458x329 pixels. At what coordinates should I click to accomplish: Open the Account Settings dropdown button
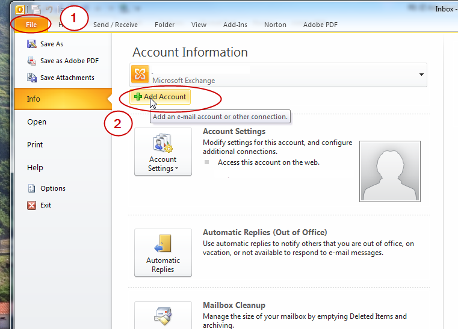163,152
